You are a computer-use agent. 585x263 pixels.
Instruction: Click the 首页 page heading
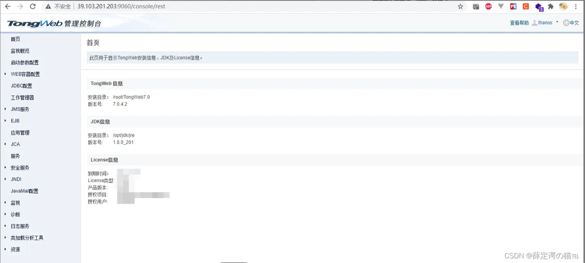(93, 43)
